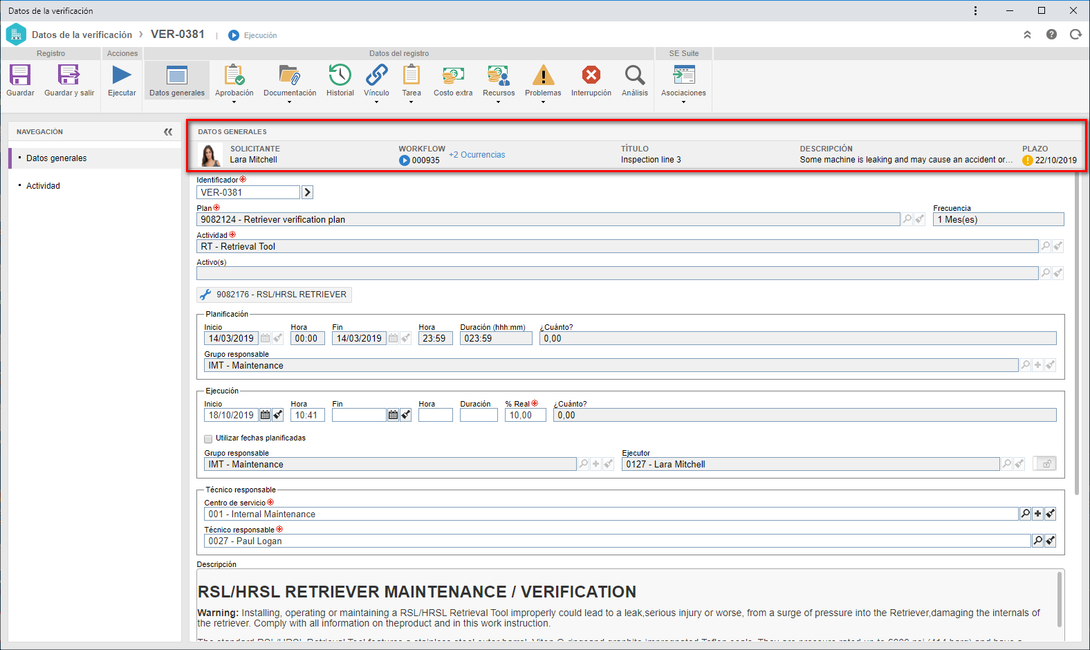Open the Análisis magnifier icon
This screenshot has width=1090, height=650.
pos(634,75)
